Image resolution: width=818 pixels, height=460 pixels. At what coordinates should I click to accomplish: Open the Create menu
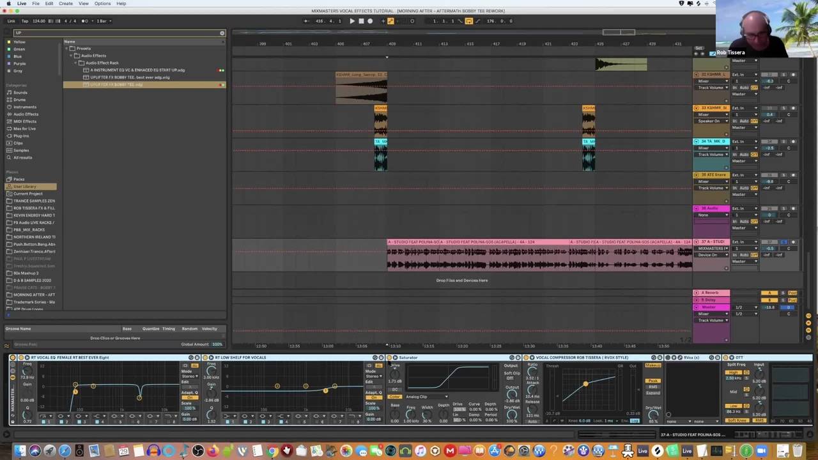tap(65, 4)
